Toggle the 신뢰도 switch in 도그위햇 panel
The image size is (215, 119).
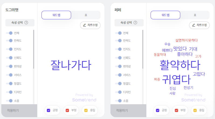pos(9,58)
